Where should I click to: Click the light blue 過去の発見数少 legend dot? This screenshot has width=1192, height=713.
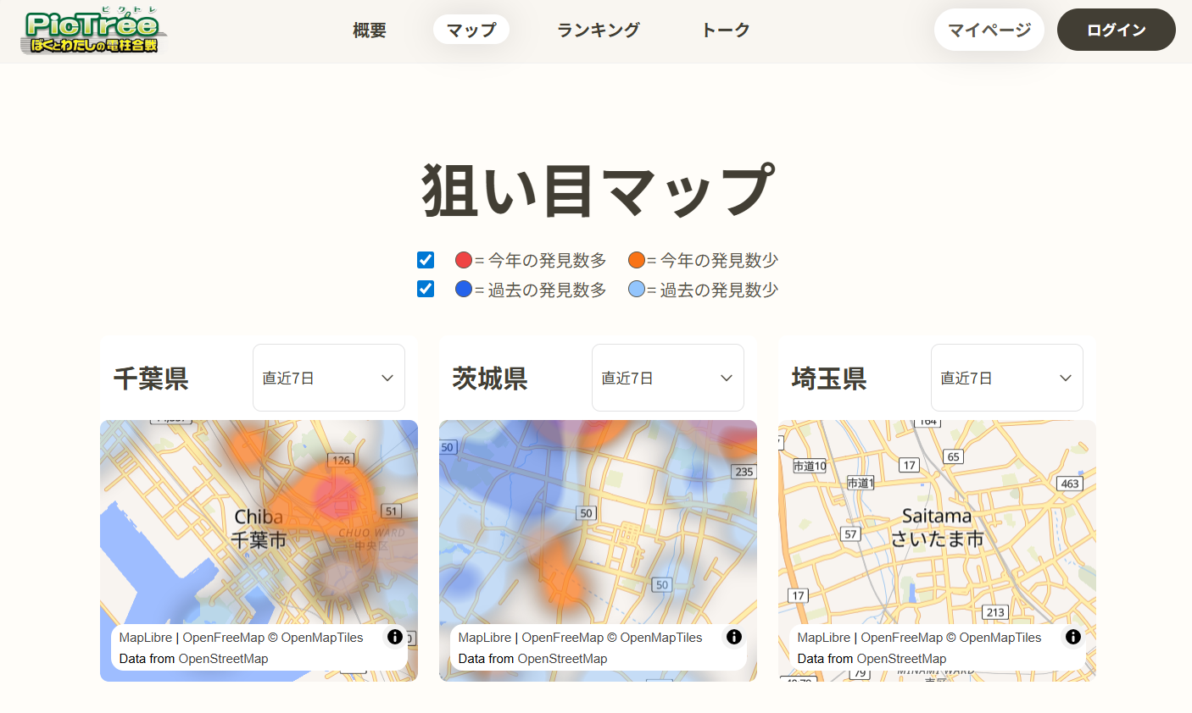click(x=637, y=290)
